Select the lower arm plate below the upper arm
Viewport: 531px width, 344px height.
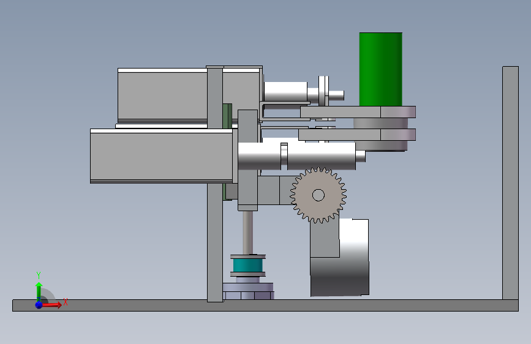click(x=357, y=135)
